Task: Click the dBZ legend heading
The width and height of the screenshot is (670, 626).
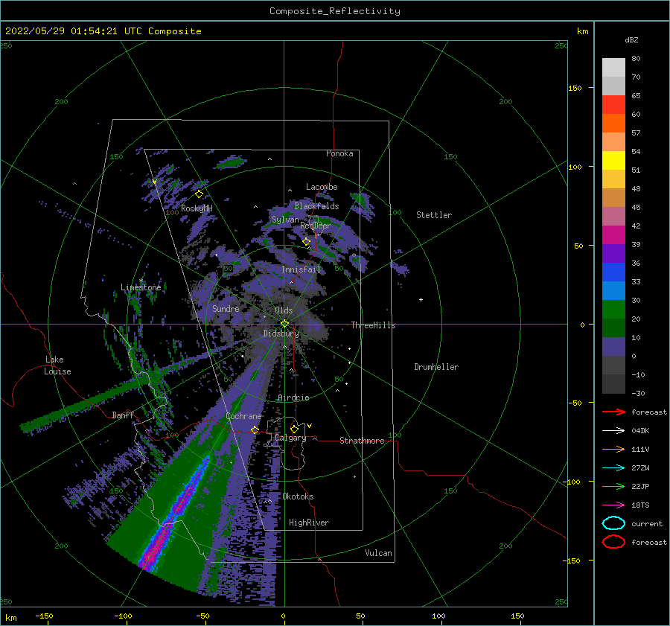Action: click(x=631, y=39)
